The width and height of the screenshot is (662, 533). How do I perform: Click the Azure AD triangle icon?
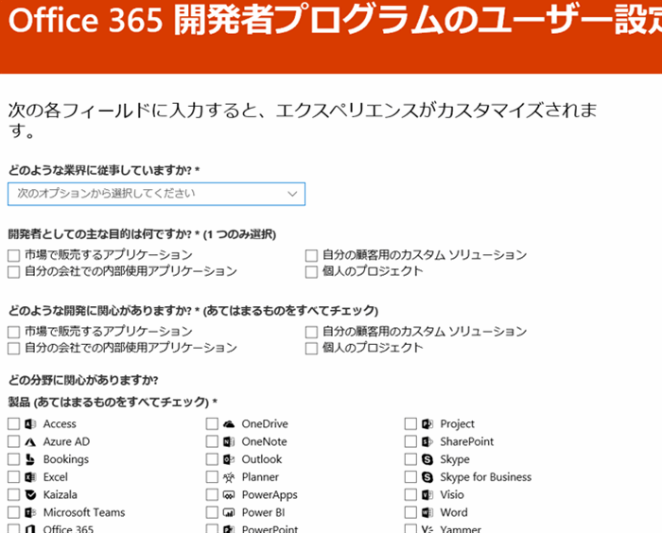(x=30, y=442)
